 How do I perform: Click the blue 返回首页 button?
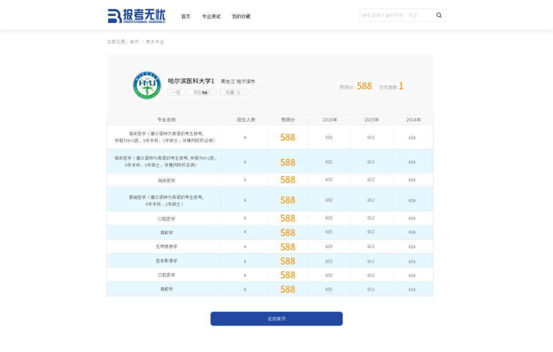(x=276, y=318)
